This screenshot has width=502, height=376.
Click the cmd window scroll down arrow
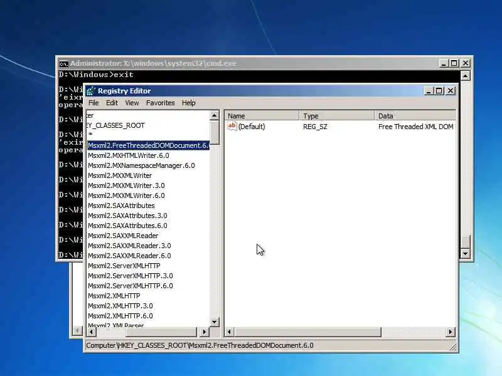click(465, 254)
